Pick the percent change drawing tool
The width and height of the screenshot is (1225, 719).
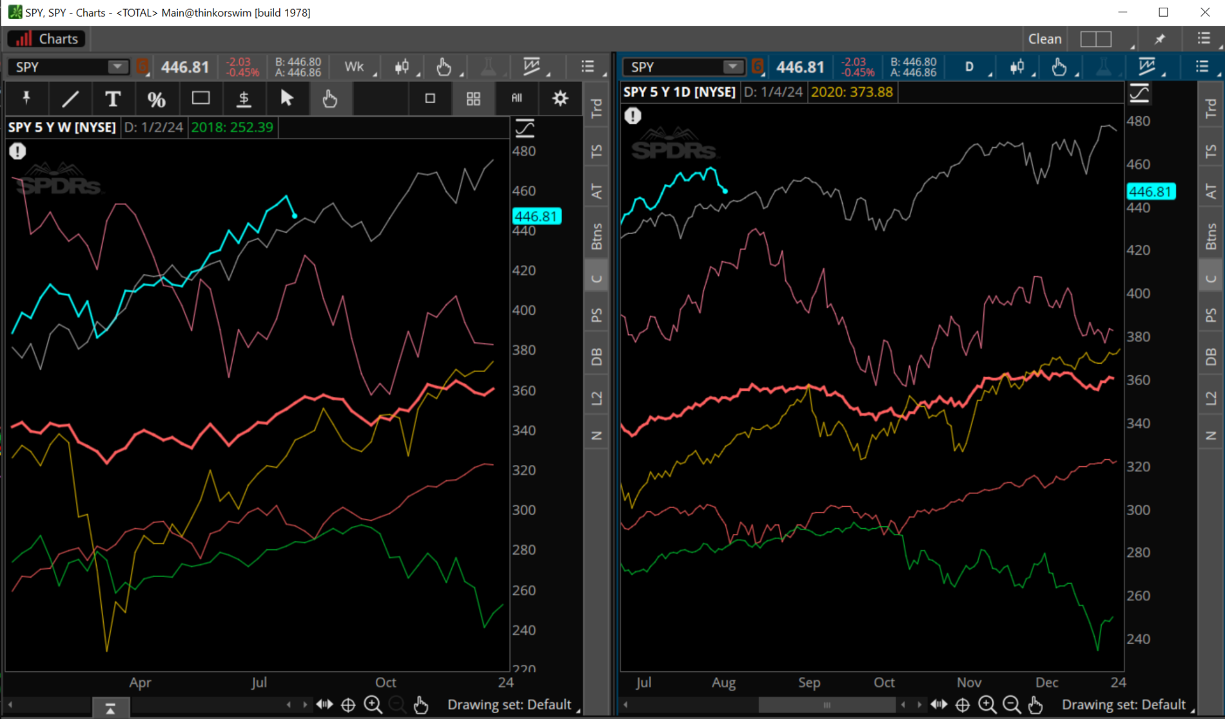pos(156,99)
